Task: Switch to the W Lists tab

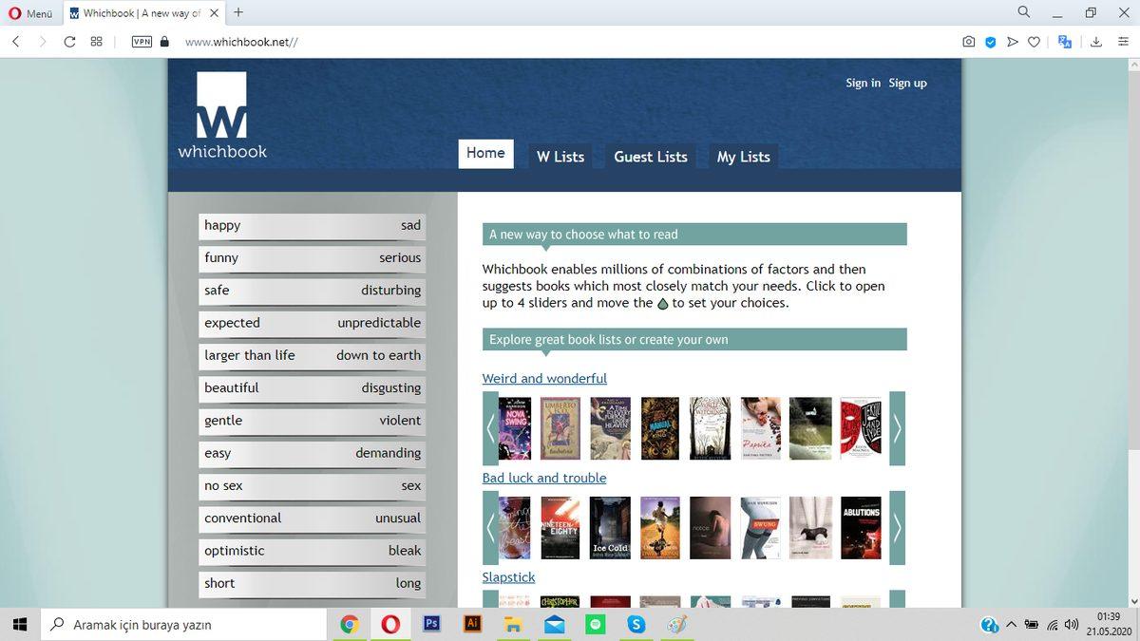Action: [560, 156]
